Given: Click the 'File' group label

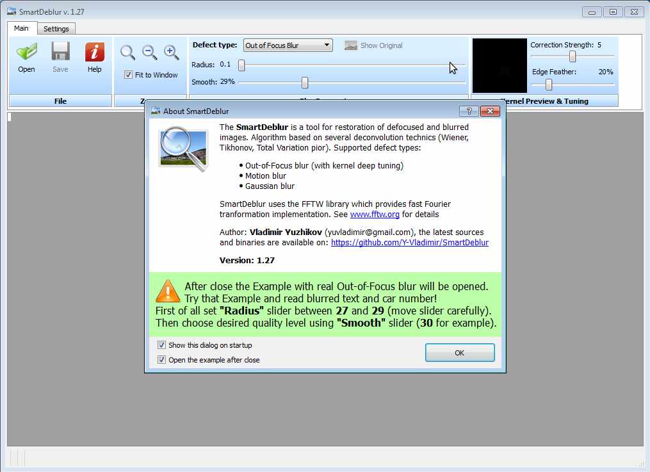Looking at the screenshot, I should point(61,101).
